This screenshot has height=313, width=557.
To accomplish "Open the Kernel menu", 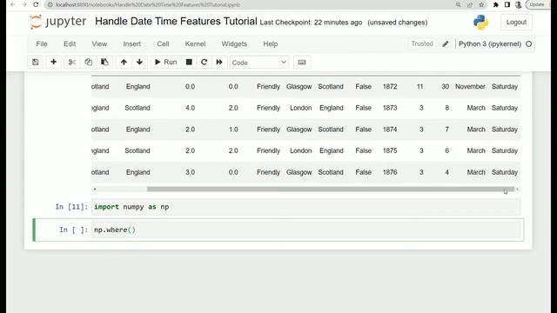I will 195,44.
